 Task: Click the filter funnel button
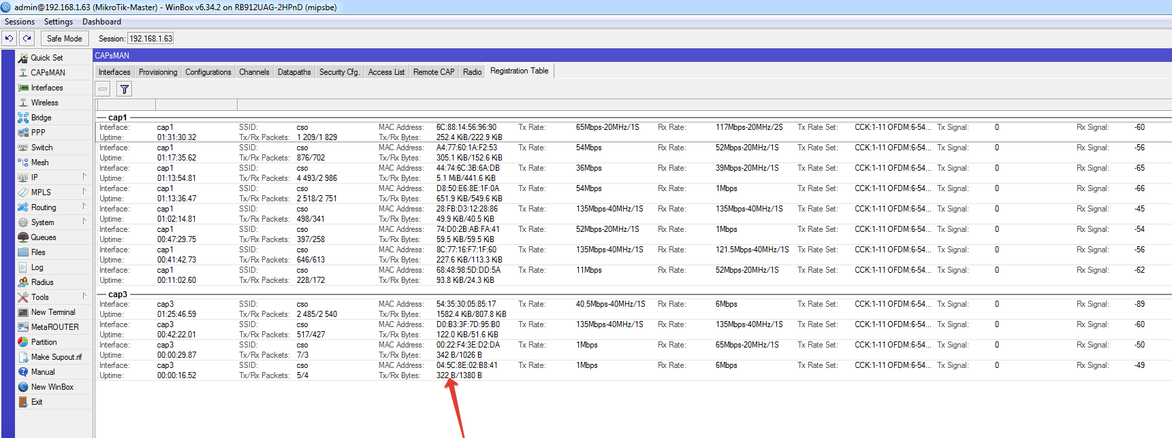point(124,89)
